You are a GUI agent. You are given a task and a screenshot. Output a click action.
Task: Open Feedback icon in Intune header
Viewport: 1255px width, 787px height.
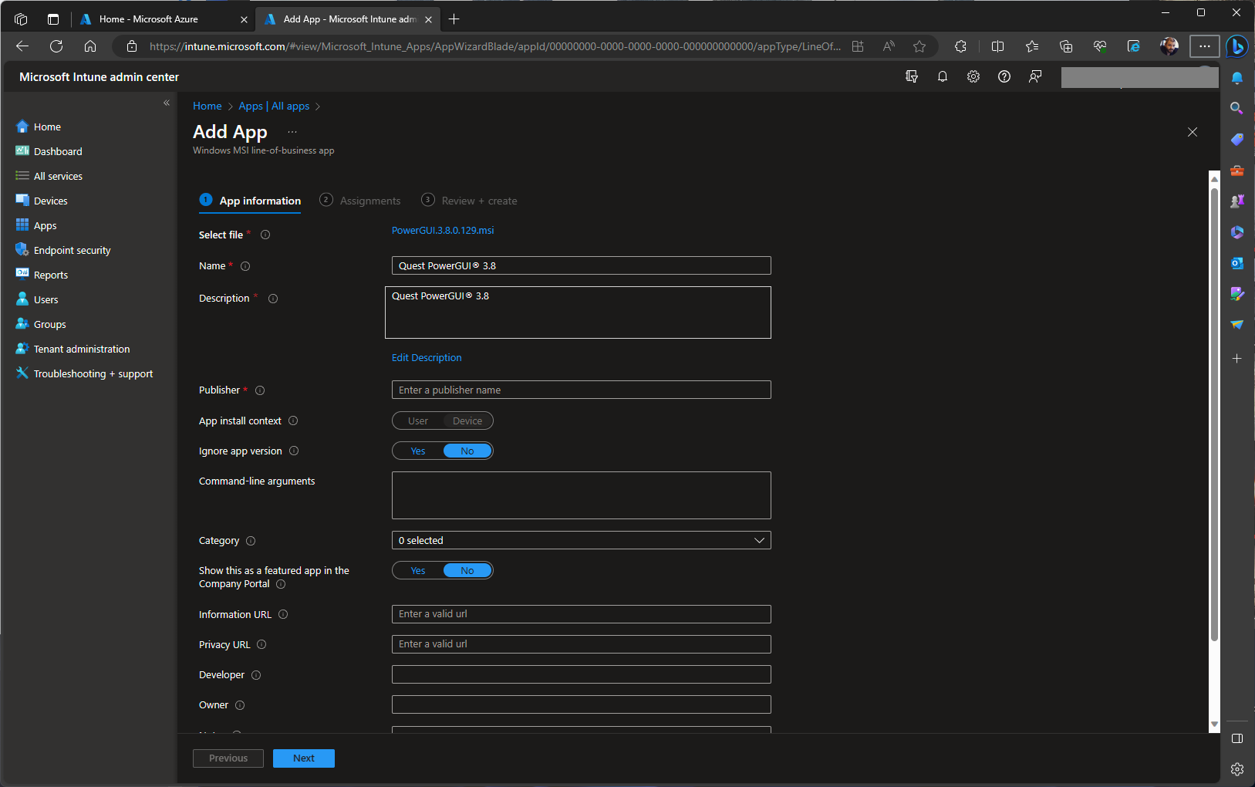point(1035,76)
